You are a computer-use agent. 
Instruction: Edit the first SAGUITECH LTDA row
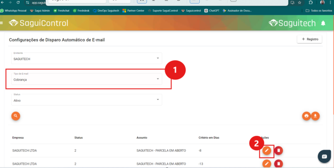point(267,150)
